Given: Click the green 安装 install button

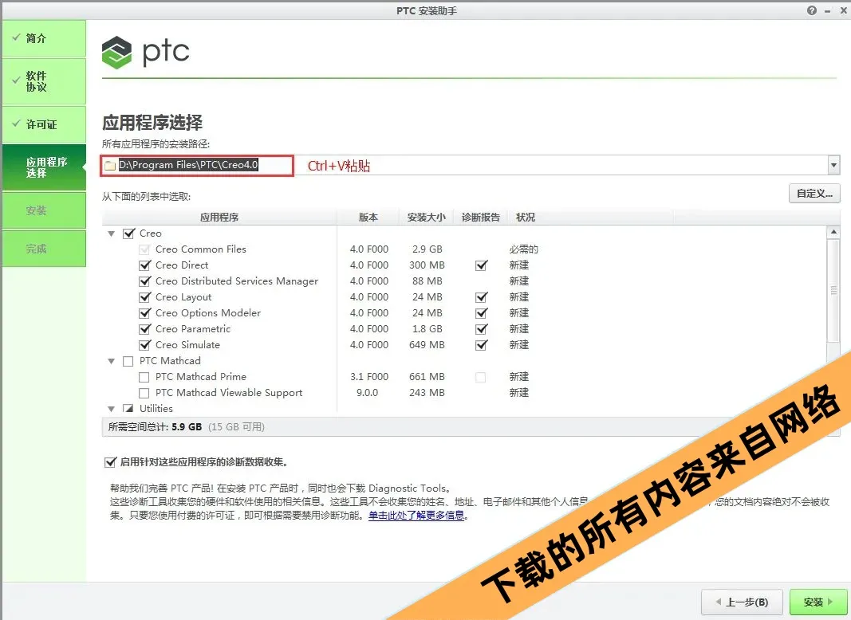Looking at the screenshot, I should pos(818,602).
